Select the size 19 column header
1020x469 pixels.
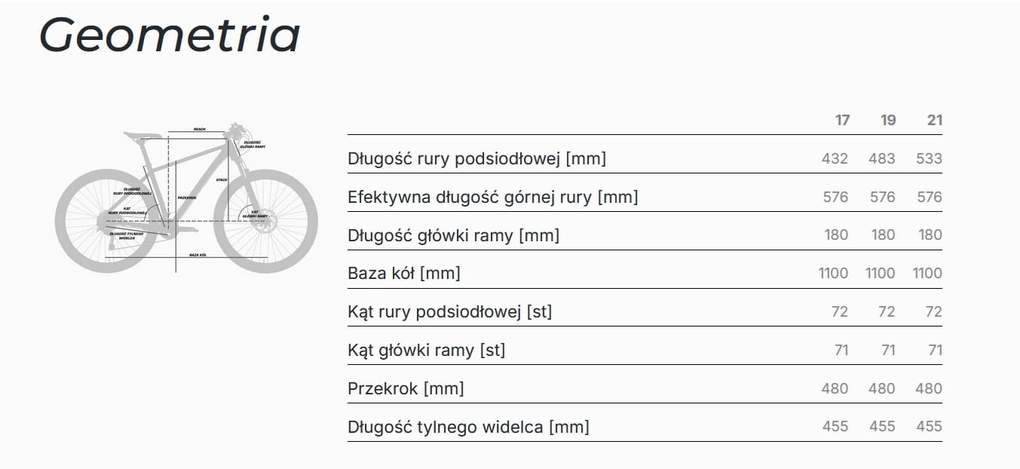click(888, 120)
